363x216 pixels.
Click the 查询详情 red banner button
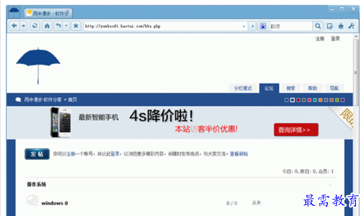point(296,130)
